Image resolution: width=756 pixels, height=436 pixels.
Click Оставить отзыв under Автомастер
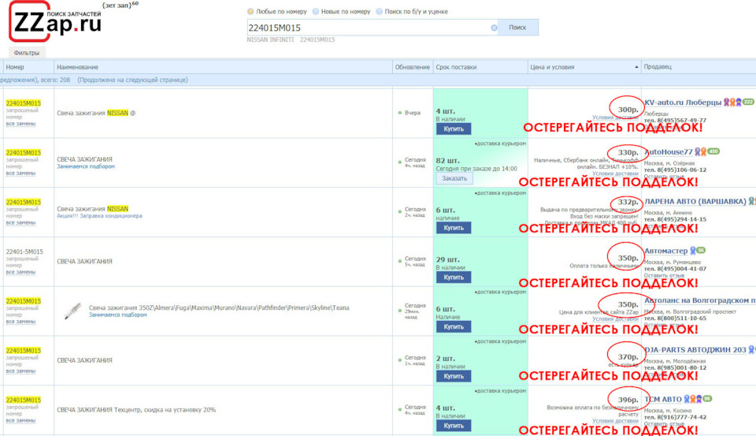click(664, 276)
